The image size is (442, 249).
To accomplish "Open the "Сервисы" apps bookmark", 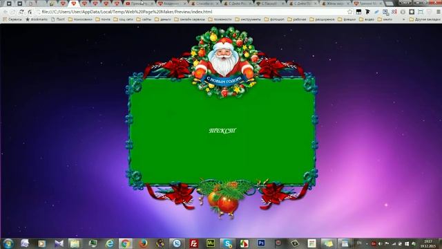I will [12, 19].
